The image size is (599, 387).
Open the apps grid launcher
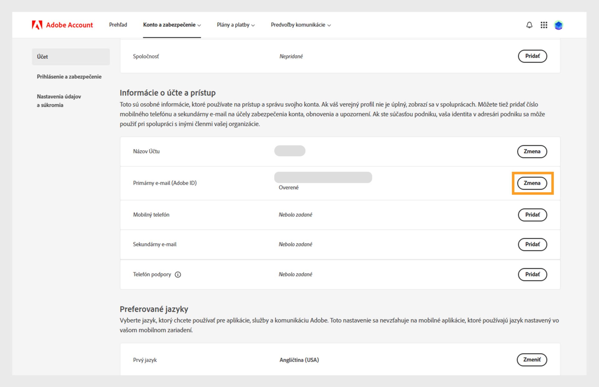click(544, 25)
